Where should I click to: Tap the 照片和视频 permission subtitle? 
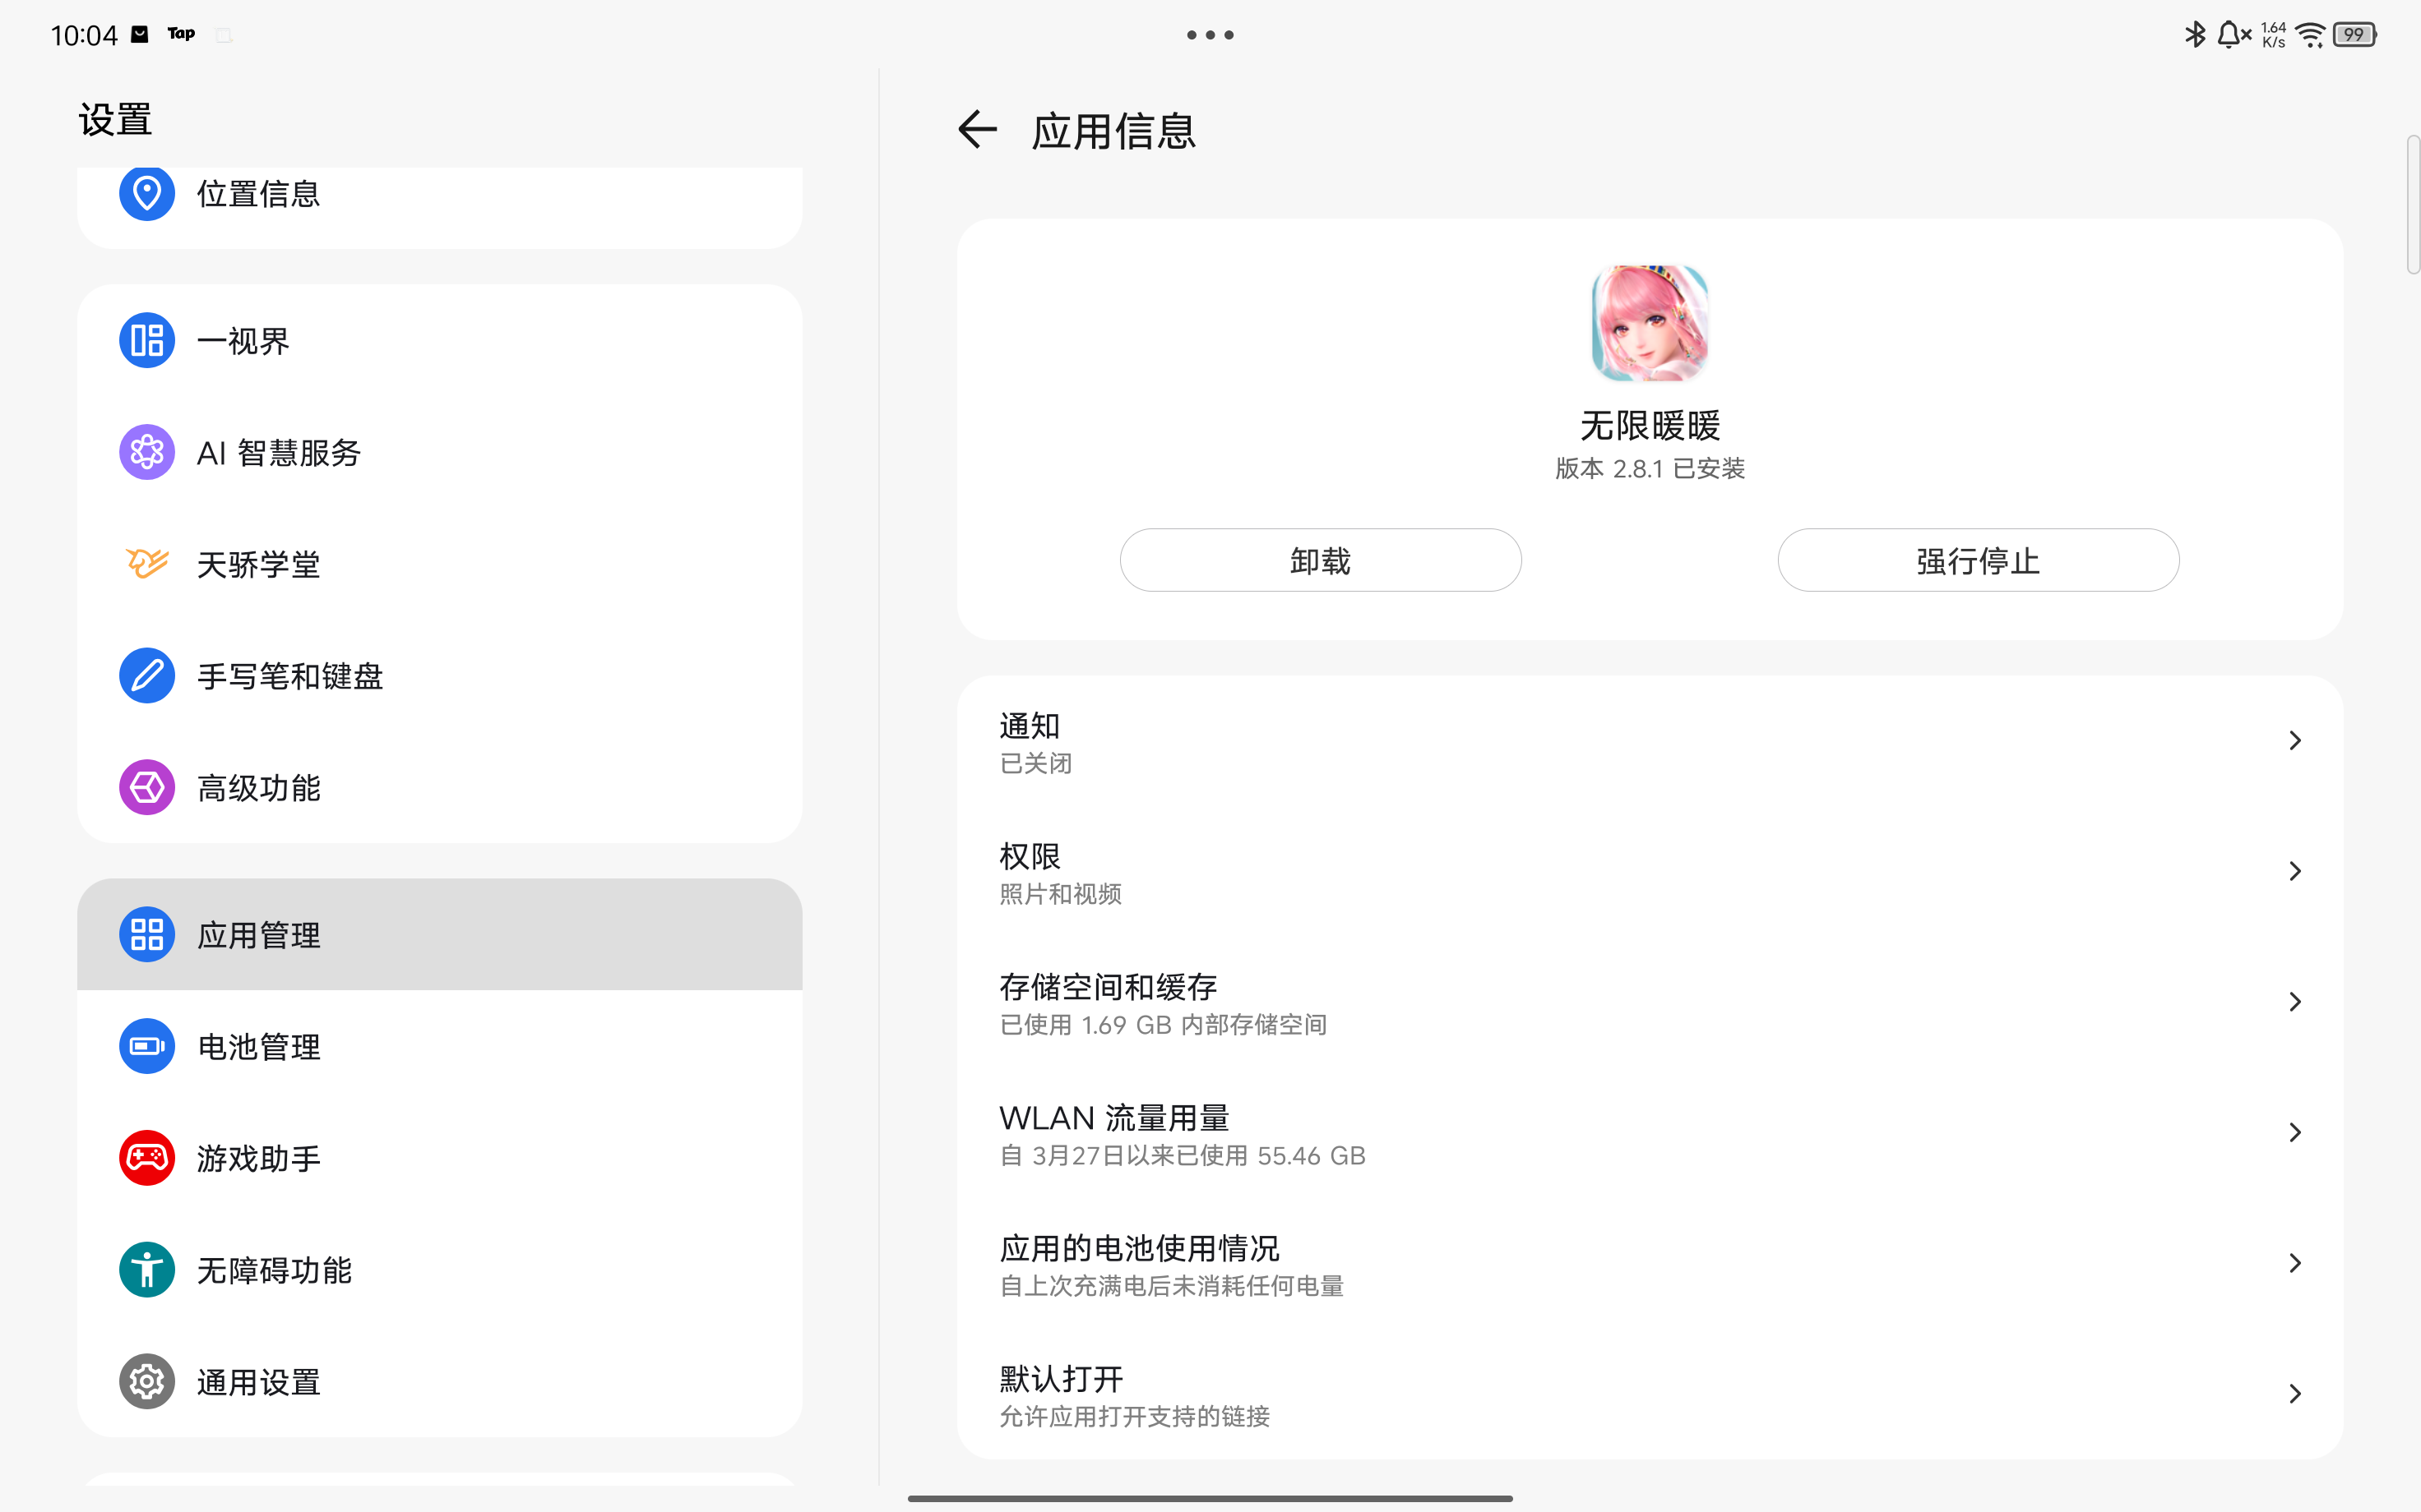click(1061, 894)
